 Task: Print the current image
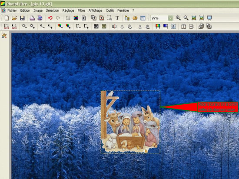(32, 18)
